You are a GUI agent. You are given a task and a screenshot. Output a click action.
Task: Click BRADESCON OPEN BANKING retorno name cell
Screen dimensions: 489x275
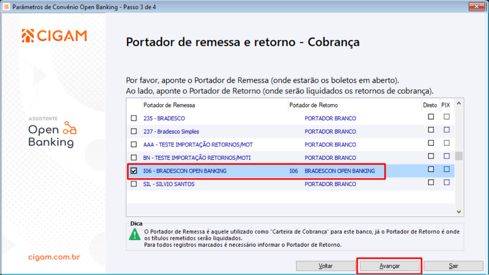pyautogui.click(x=340, y=171)
